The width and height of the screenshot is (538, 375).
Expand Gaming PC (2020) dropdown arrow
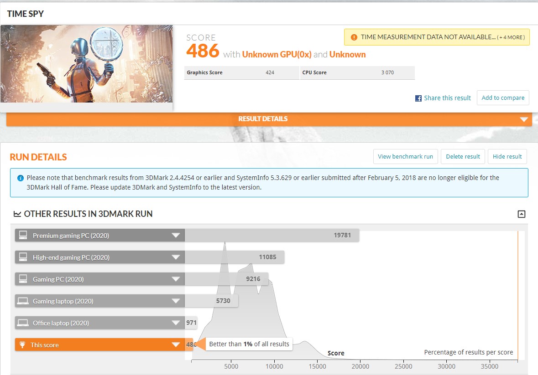[176, 279]
